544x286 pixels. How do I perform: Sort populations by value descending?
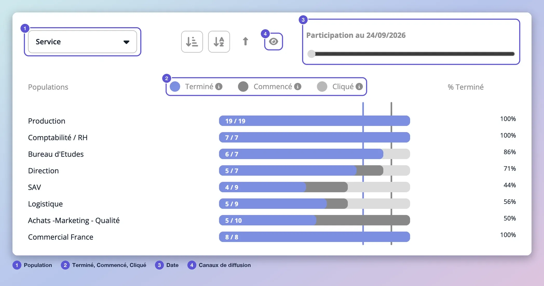pos(192,42)
